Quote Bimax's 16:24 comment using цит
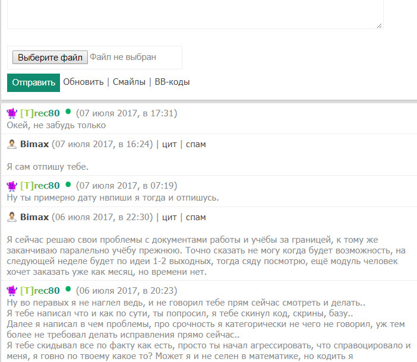The image size is (417, 362). 169,144
